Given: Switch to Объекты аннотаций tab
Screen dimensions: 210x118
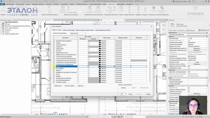Looking at the screenshot, I should (x=69, y=30).
